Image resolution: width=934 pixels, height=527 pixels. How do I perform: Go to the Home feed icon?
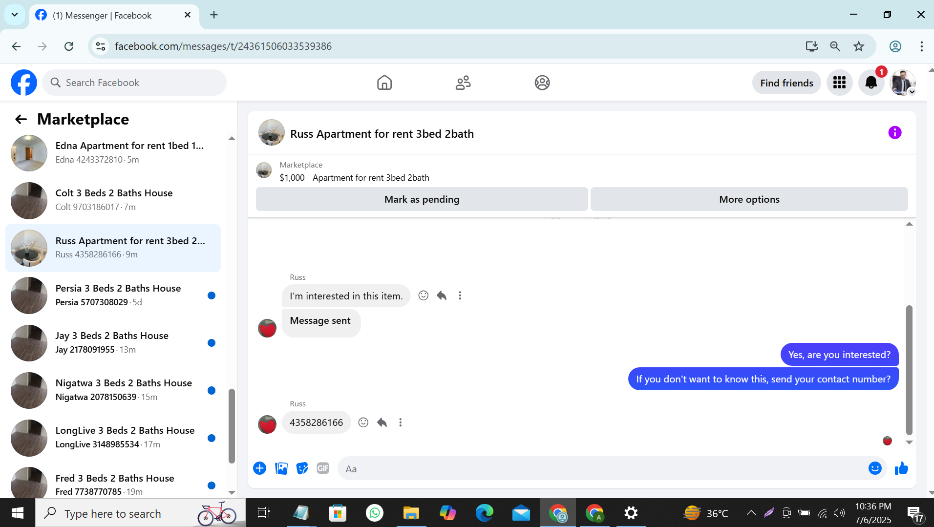tap(384, 83)
